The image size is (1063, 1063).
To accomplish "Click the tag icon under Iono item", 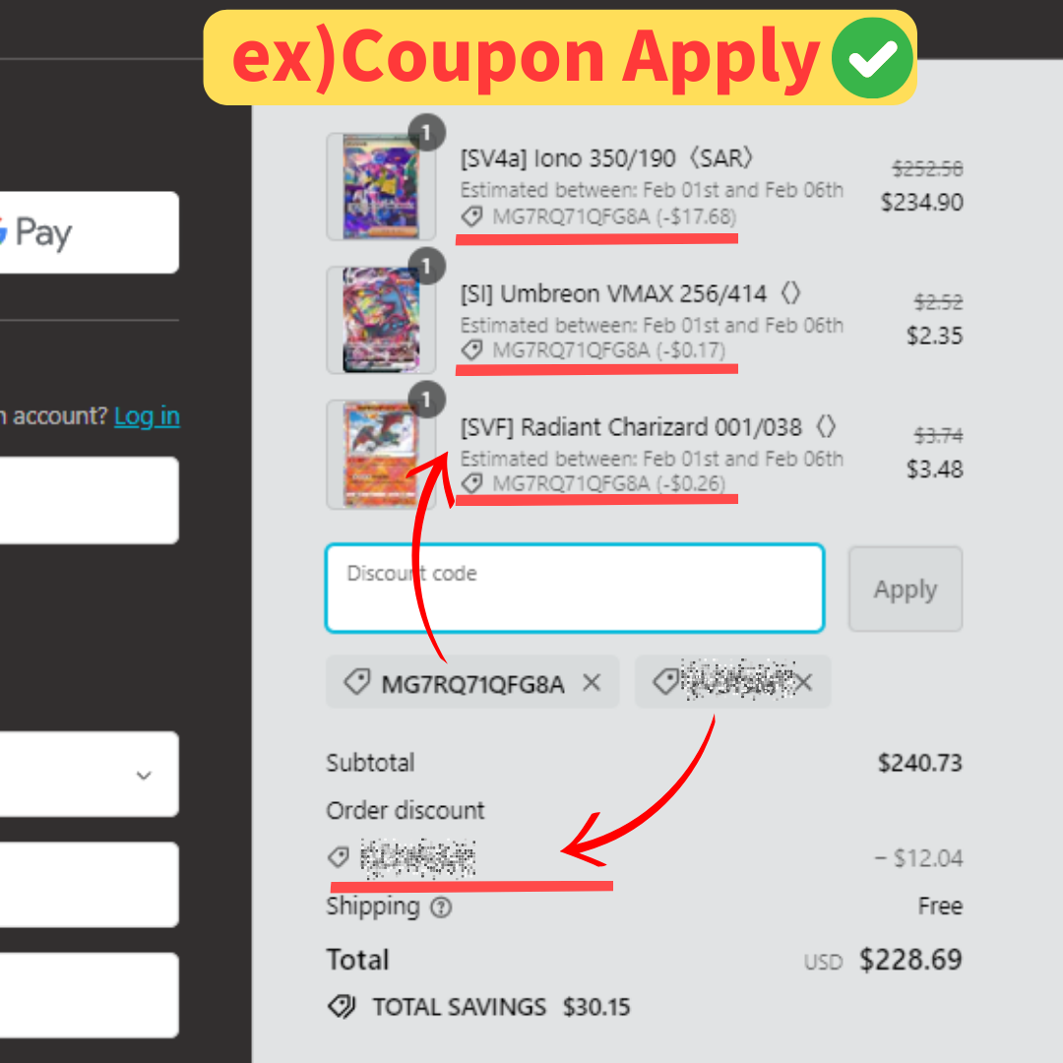I will click(471, 217).
